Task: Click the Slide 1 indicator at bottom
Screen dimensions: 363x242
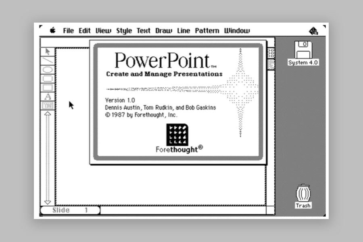Action: coord(70,210)
